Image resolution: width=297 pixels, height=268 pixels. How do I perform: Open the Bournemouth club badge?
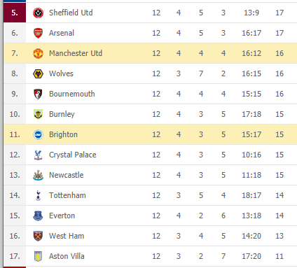(x=38, y=94)
